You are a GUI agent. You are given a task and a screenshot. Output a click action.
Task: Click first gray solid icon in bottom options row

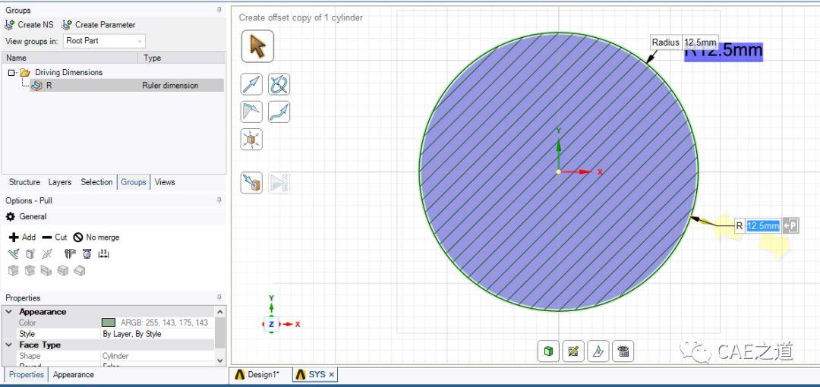click(x=14, y=270)
